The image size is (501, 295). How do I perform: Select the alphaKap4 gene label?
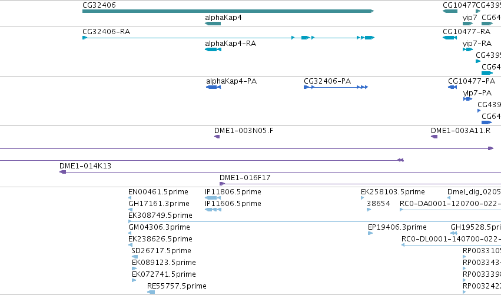click(223, 18)
